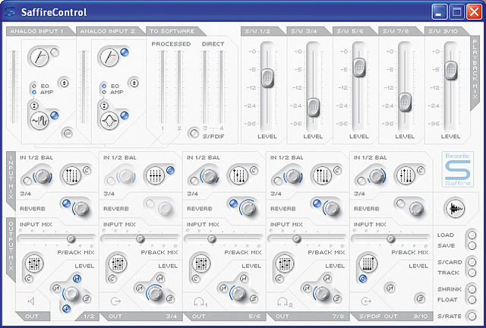
Task: Open the input mix matrix icon in OUT 7/8 column
Action: point(322,175)
